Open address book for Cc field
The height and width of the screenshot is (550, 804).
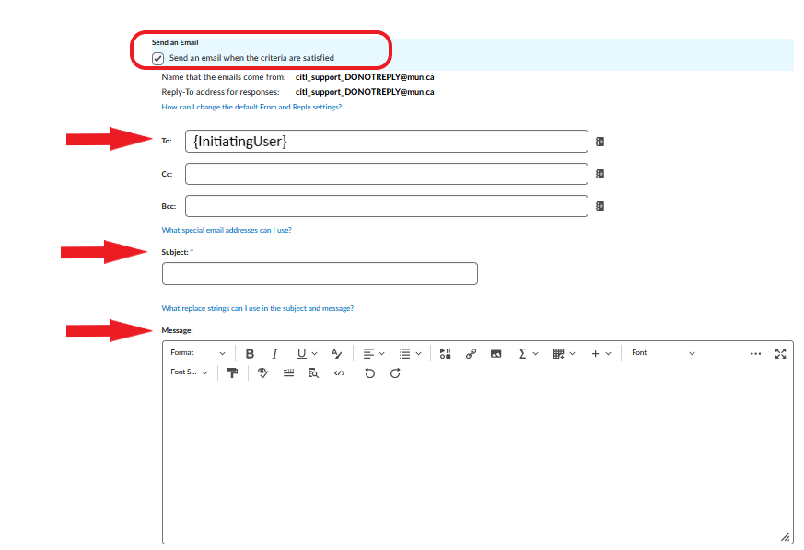pos(600,174)
